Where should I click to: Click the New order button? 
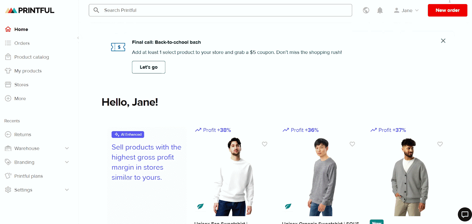[447, 10]
